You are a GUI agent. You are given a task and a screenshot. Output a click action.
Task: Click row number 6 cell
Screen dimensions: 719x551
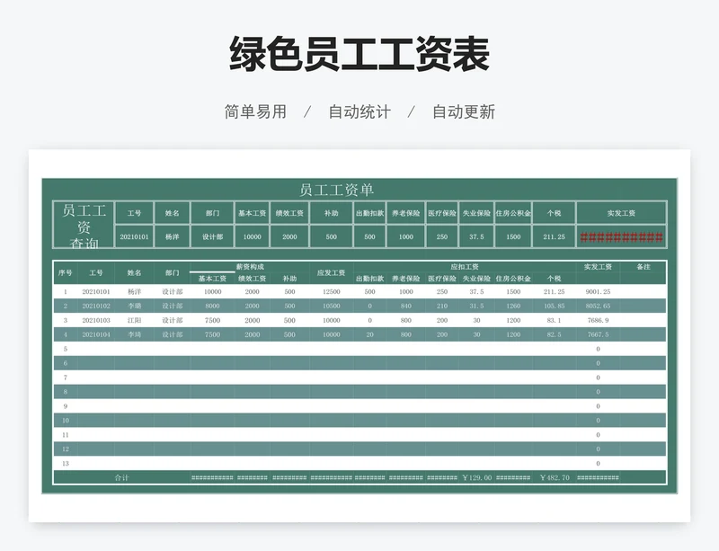65,363
